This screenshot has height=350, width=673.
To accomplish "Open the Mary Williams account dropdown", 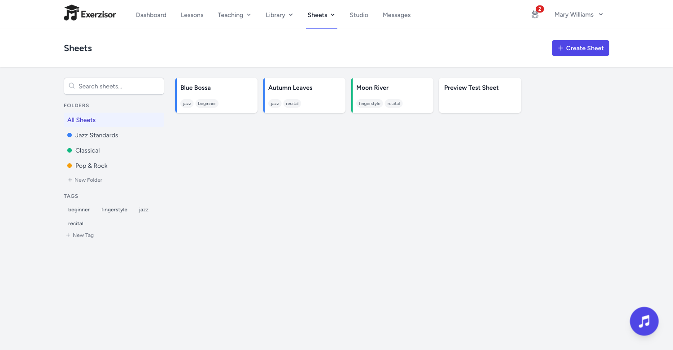I will click(x=579, y=14).
